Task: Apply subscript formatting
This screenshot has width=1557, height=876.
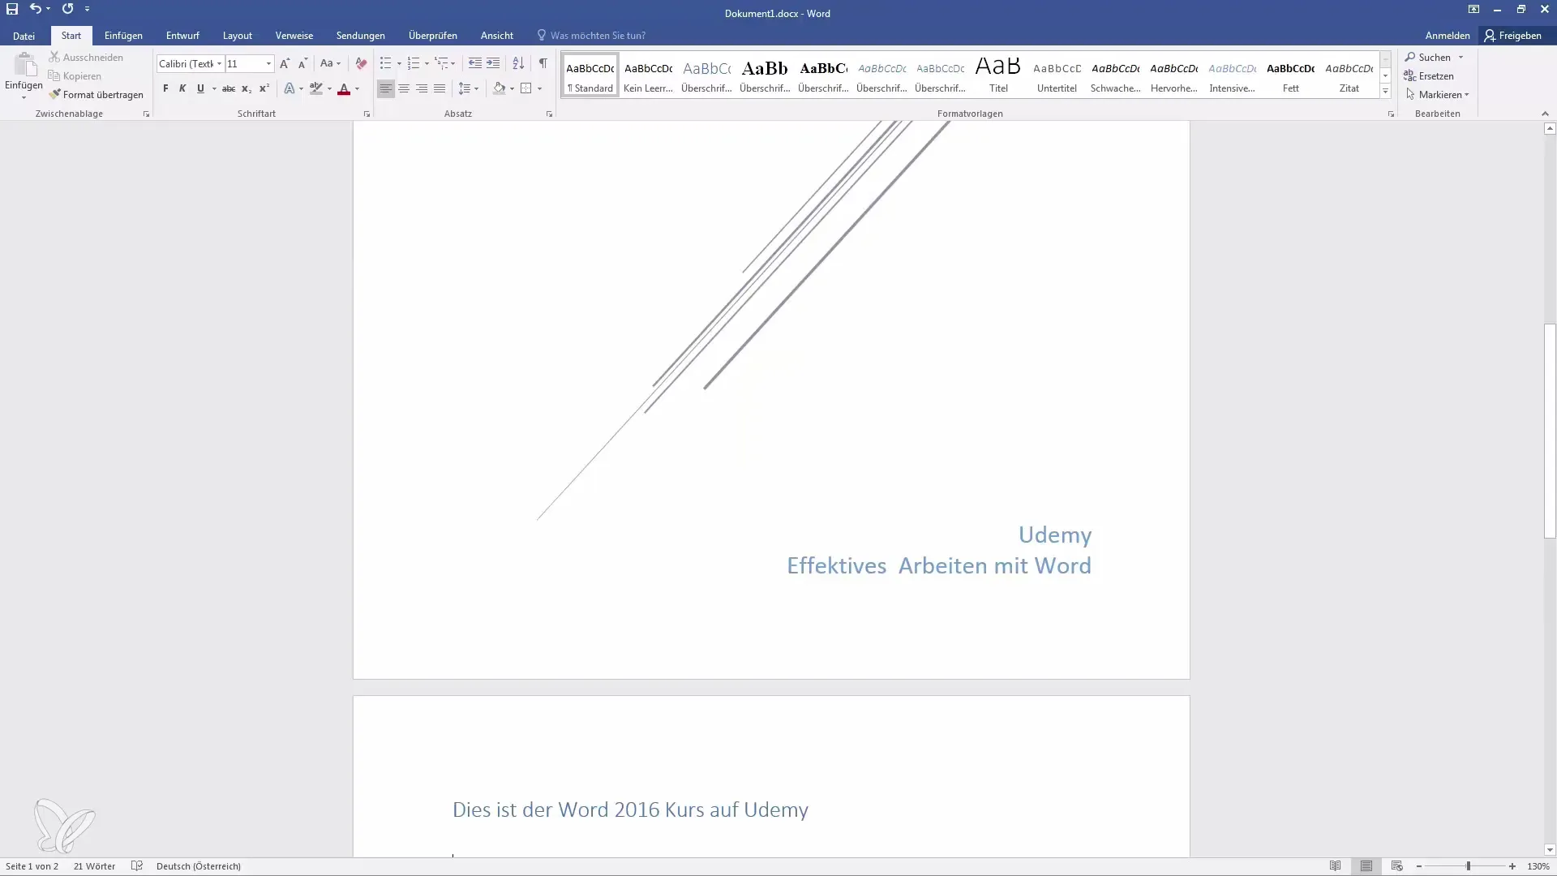Action: pos(247,88)
